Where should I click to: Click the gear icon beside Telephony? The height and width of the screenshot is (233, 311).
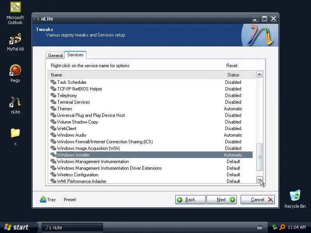click(x=53, y=95)
